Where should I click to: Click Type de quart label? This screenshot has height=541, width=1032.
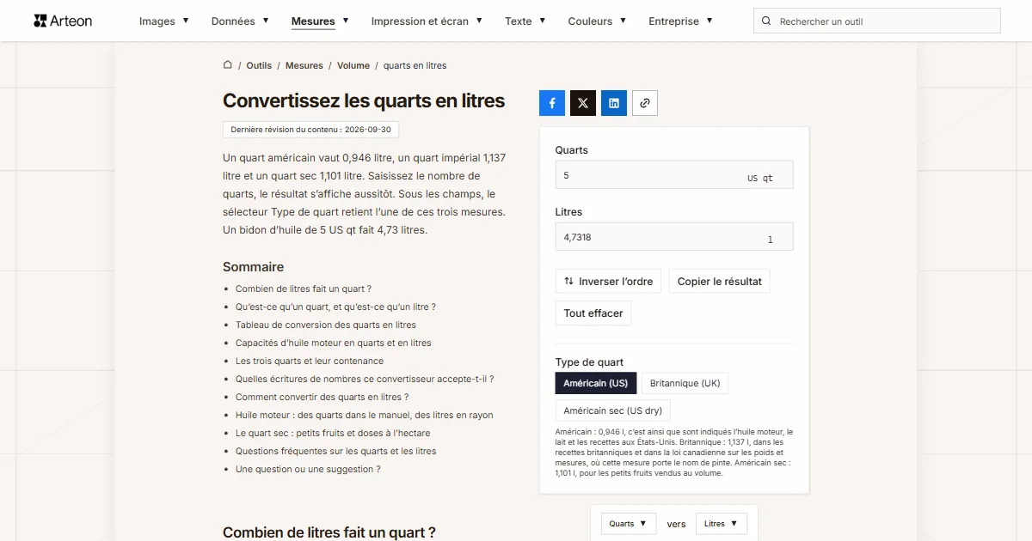589,362
